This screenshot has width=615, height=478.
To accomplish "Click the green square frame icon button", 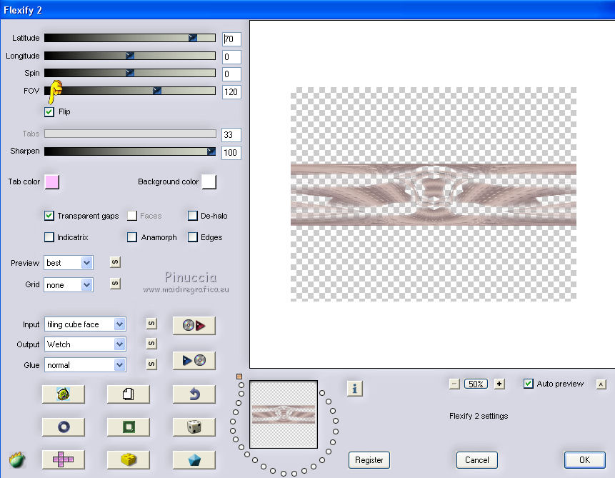I will (129, 427).
